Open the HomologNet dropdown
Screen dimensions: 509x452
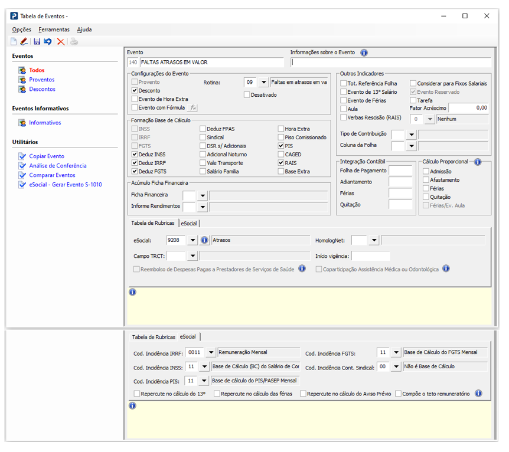coord(374,240)
